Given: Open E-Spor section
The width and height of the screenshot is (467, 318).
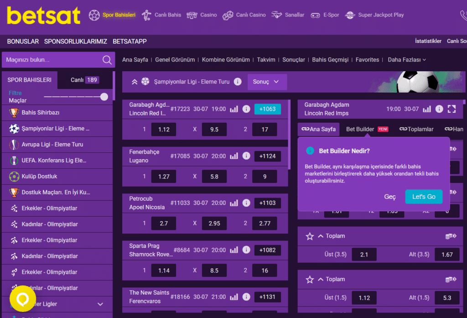Looking at the screenshot, I should point(325,15).
